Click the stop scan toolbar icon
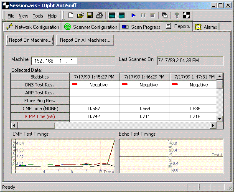The image size is (234, 192). 153,15
